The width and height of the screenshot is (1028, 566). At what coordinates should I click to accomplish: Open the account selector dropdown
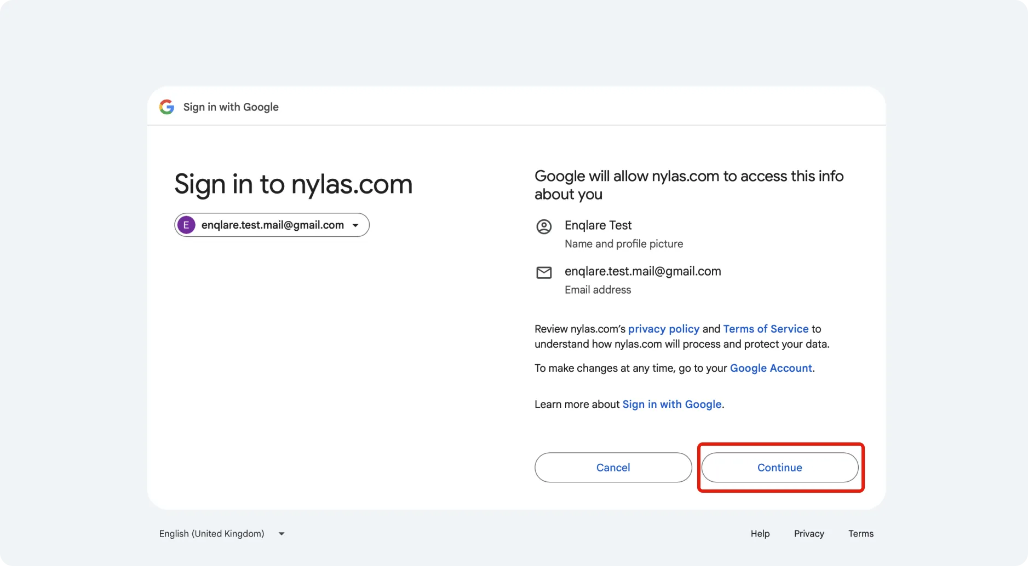tap(272, 225)
